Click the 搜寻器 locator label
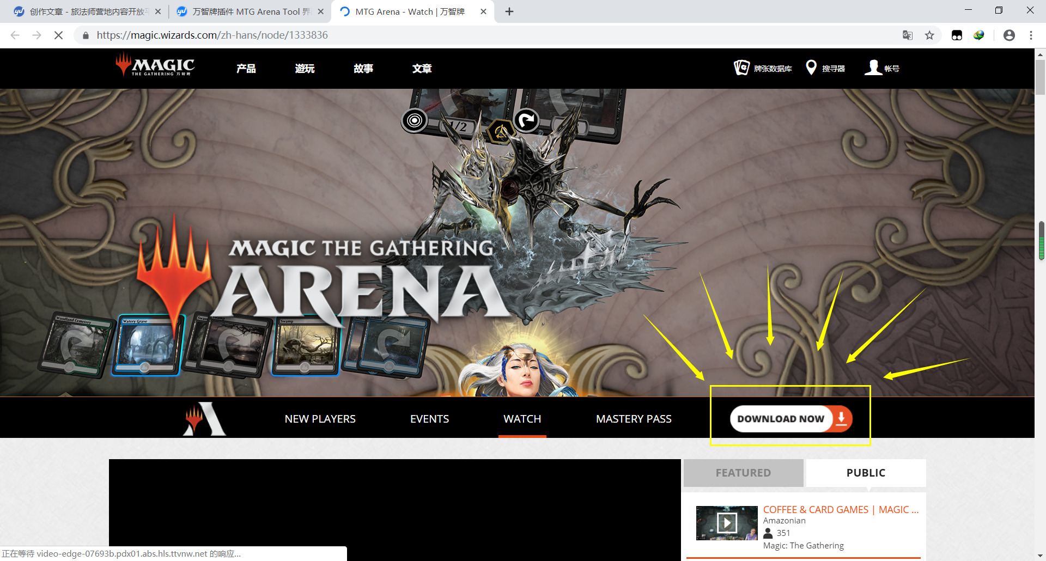 [x=834, y=69]
